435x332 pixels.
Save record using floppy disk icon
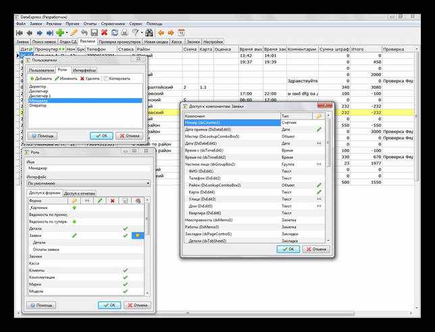95,32
